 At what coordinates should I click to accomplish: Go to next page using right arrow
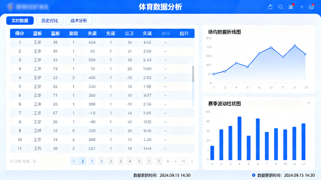pos(192,161)
